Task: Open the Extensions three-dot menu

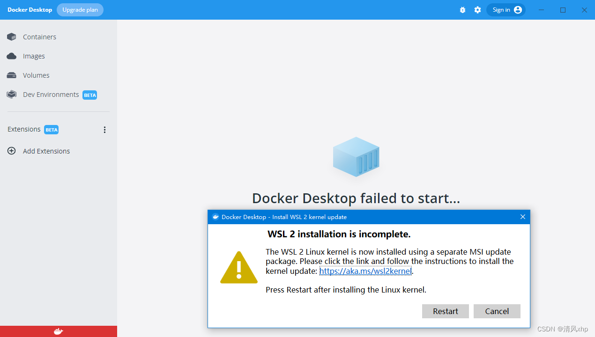Action: click(104, 130)
